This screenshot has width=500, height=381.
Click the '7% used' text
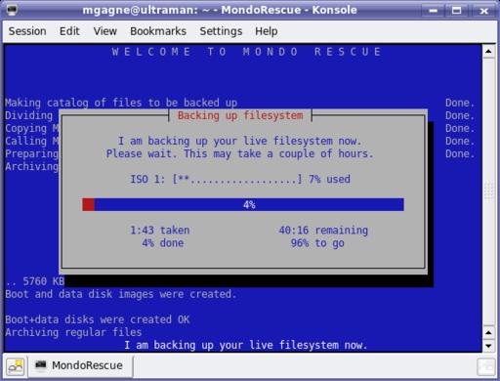[x=329, y=179]
